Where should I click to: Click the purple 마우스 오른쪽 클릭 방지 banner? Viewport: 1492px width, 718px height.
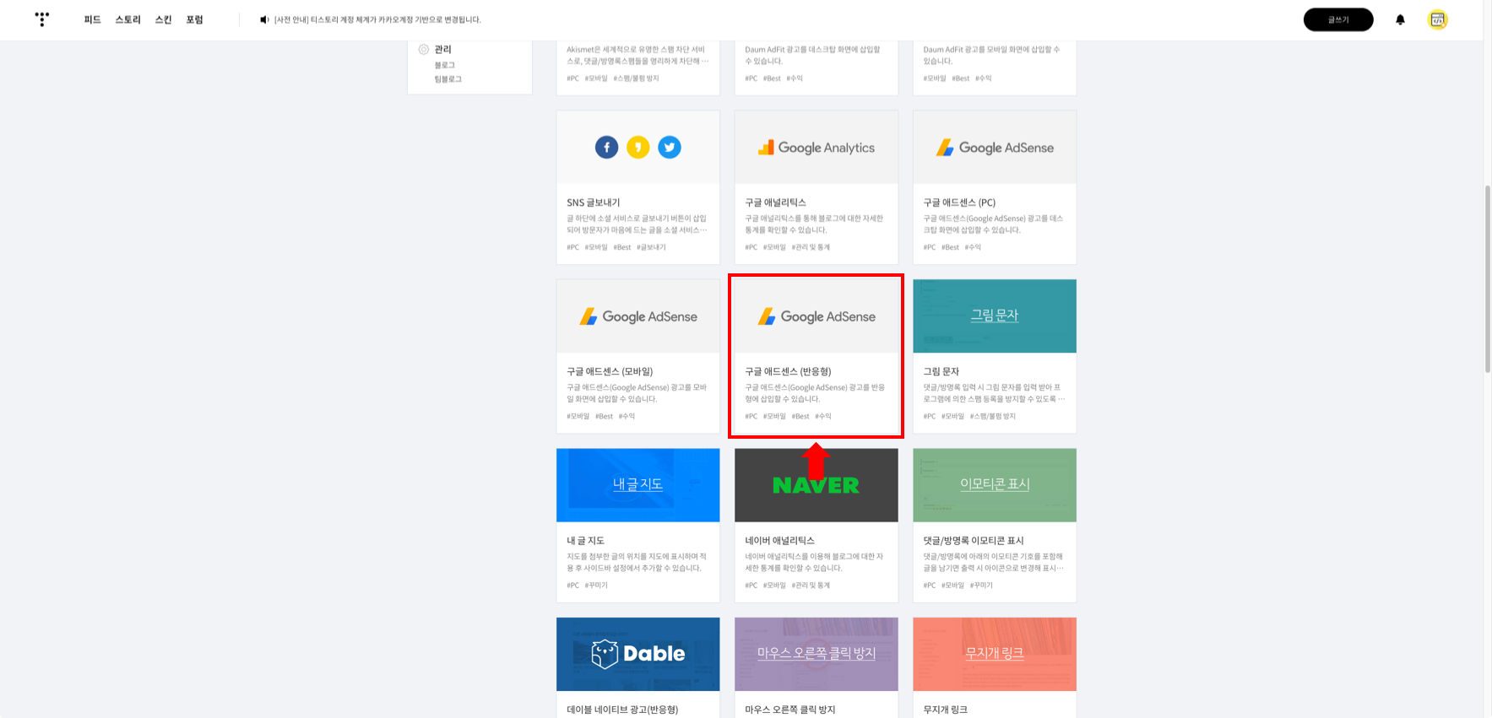[816, 654]
